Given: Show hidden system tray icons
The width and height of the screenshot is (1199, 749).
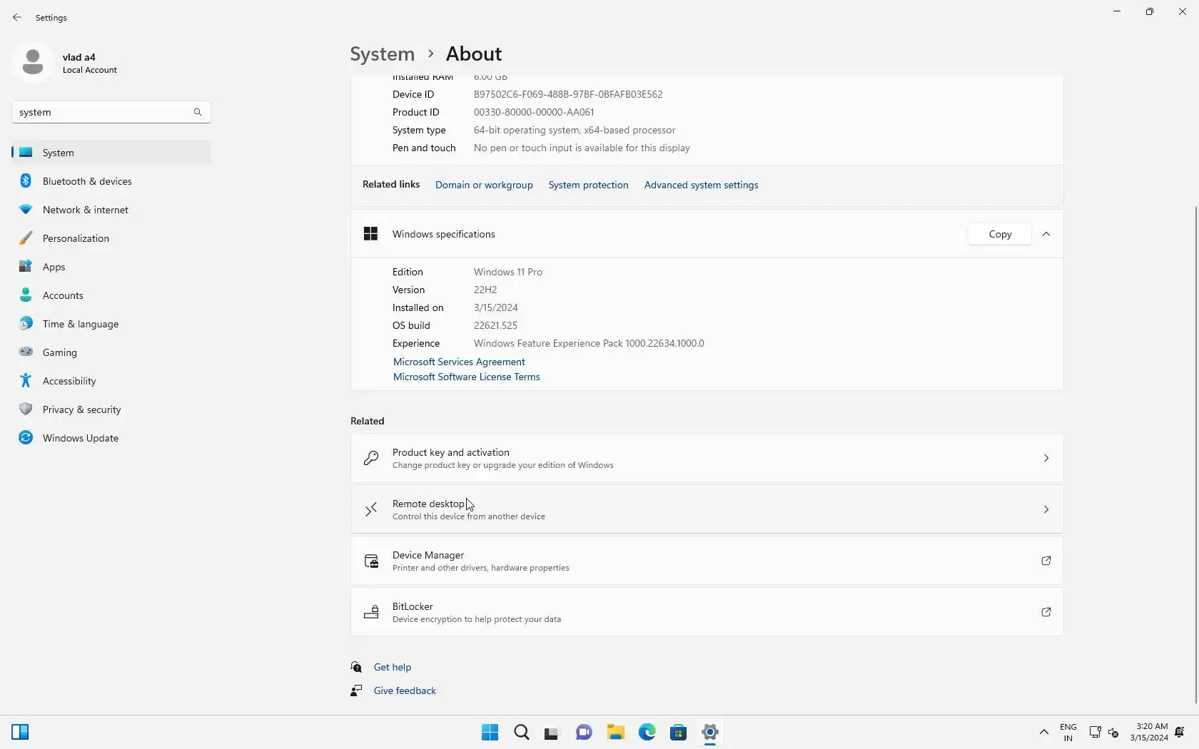Looking at the screenshot, I should [1043, 732].
